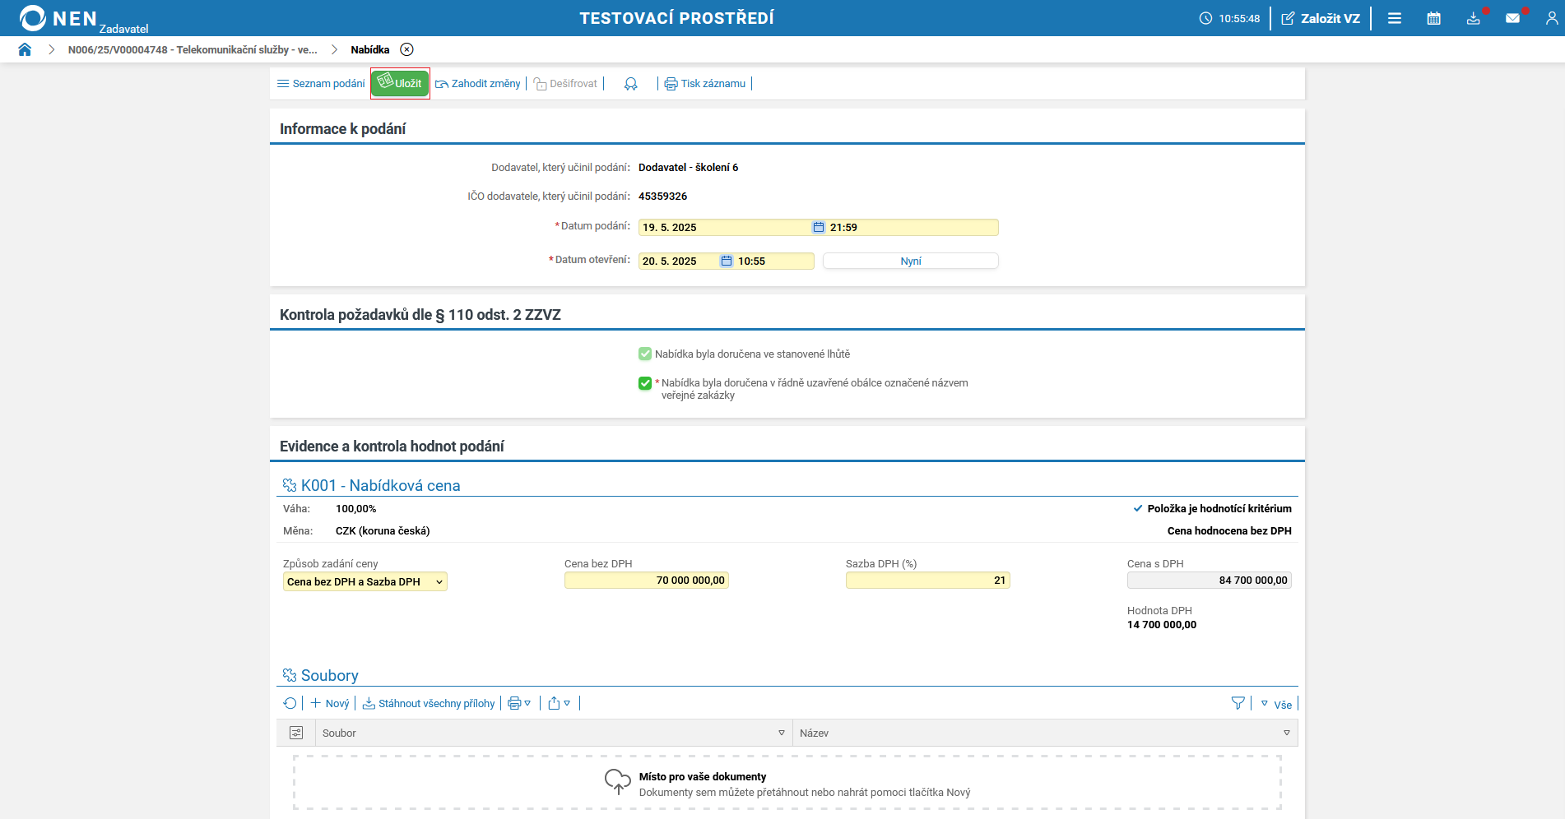The width and height of the screenshot is (1565, 819).
Task: Expand the Soubor column filter arrow
Action: click(781, 733)
